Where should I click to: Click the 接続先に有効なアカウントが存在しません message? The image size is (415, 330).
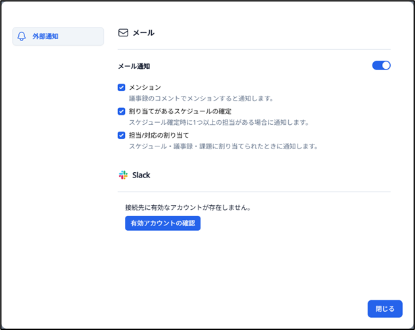tap(188, 207)
